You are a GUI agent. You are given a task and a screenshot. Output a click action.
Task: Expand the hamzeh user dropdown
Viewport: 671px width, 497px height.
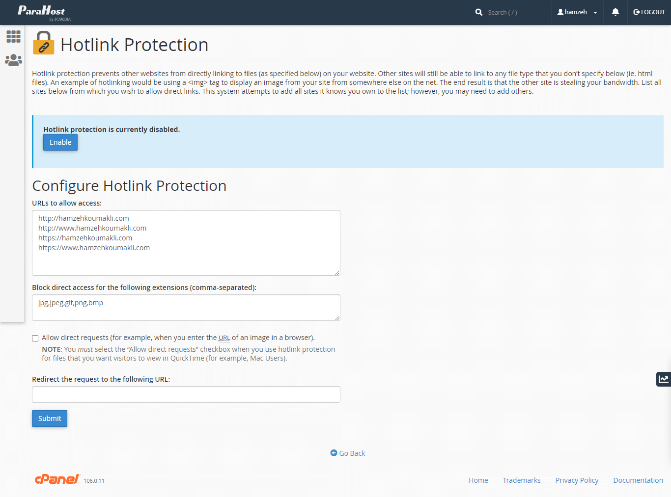[577, 12]
